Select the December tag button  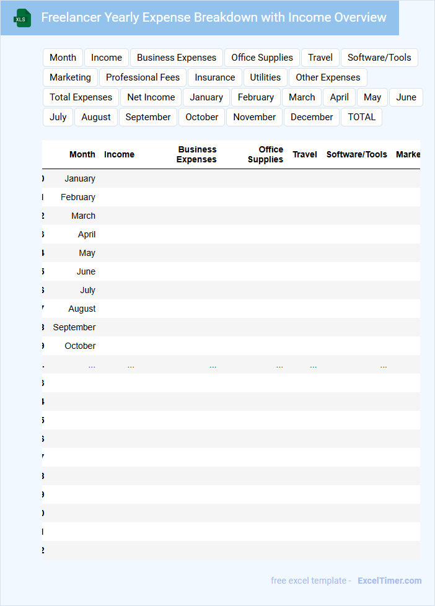click(x=312, y=116)
